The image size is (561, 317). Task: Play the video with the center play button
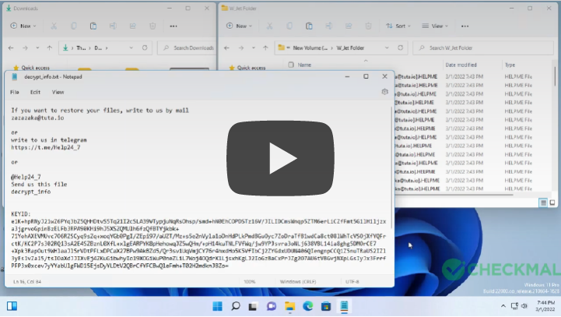click(280, 158)
